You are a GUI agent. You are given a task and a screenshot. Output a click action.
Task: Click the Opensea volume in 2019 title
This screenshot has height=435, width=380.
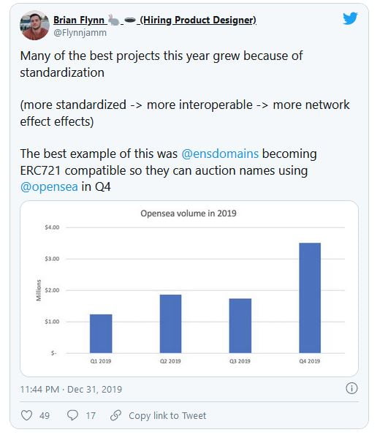189,213
